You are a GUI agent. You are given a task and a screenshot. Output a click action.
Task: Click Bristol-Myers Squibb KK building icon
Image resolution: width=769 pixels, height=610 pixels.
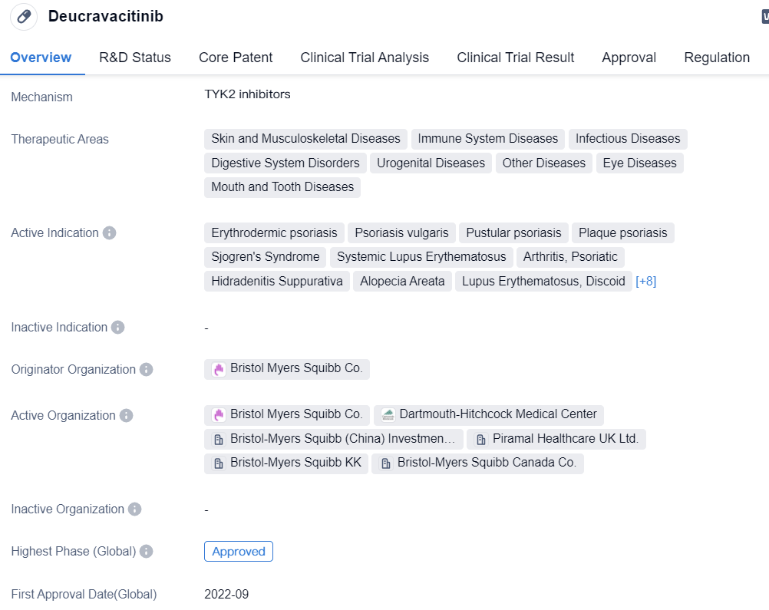click(x=219, y=463)
